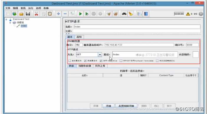
Task: Click the Clear All double broom icon
Action: click(116, 14)
